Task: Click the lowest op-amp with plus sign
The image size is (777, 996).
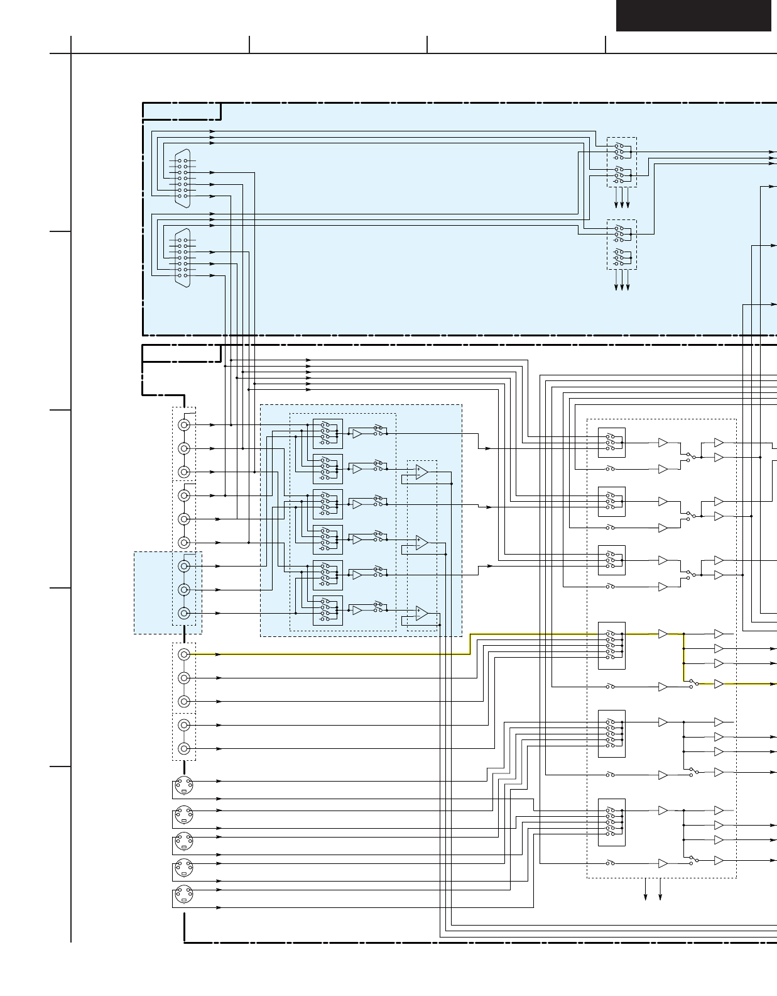Action: (x=421, y=613)
